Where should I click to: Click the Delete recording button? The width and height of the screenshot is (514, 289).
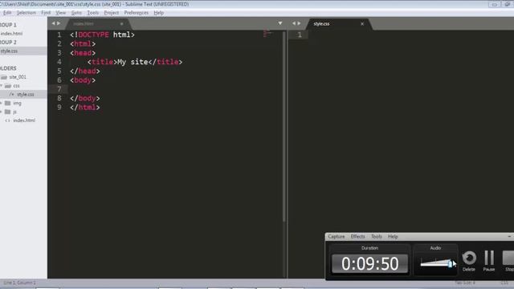click(469, 261)
